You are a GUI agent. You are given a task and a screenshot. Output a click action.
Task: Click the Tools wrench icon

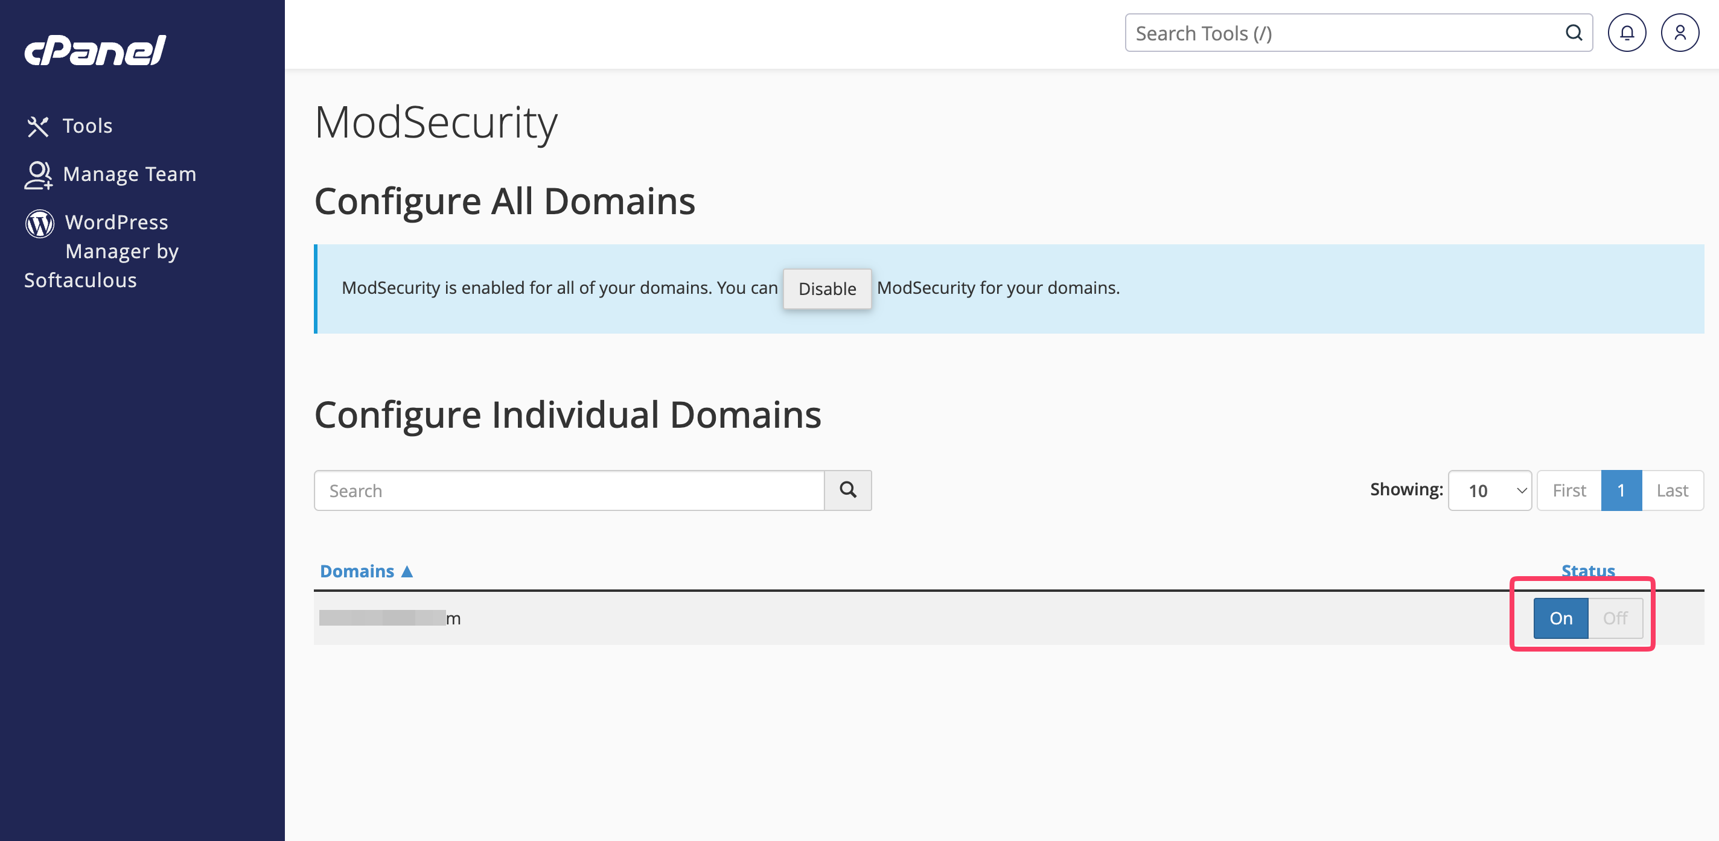click(x=38, y=126)
